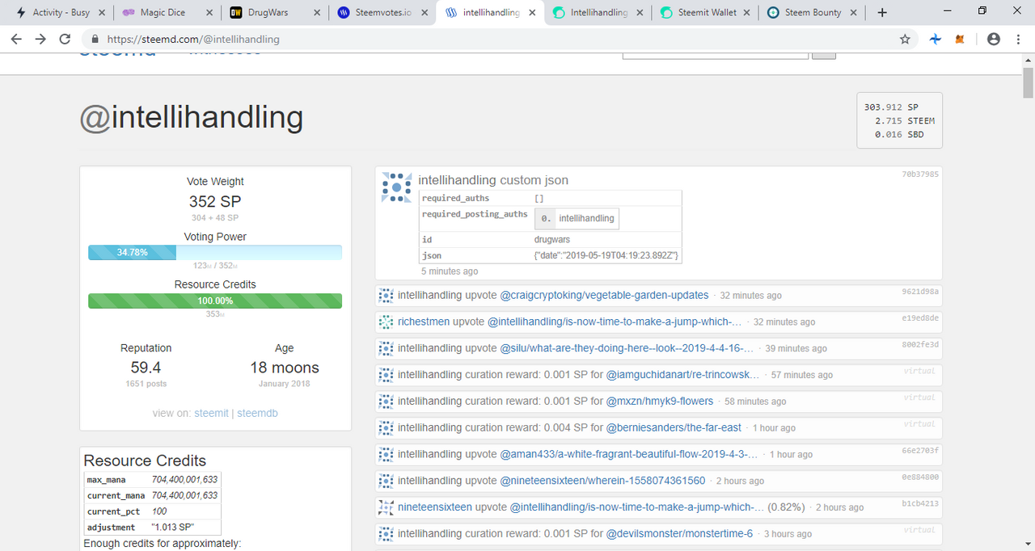Click the nineteensixteen avatar icon
The width and height of the screenshot is (1035, 551).
387,507
